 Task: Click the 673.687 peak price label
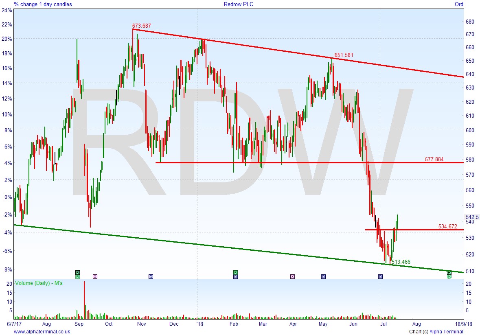click(x=141, y=26)
